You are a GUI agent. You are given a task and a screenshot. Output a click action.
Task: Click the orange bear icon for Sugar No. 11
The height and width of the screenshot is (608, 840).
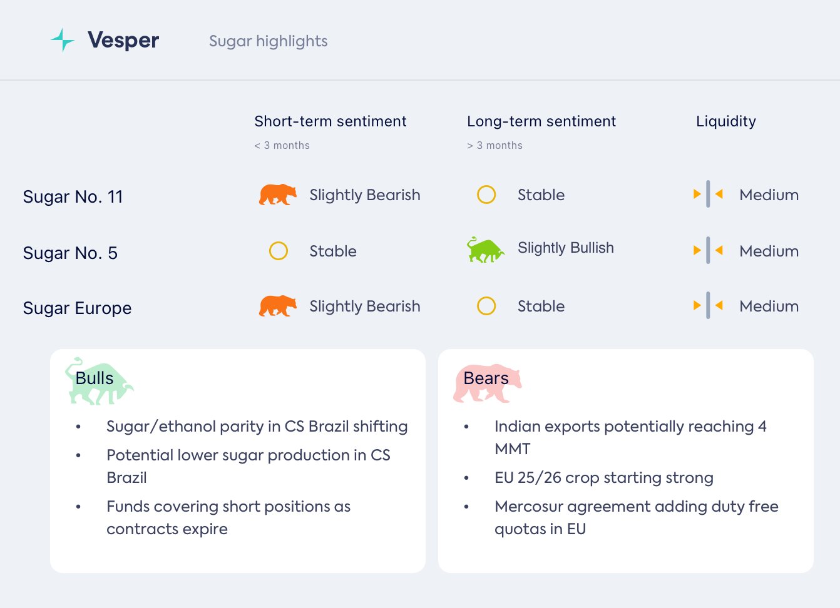click(277, 195)
